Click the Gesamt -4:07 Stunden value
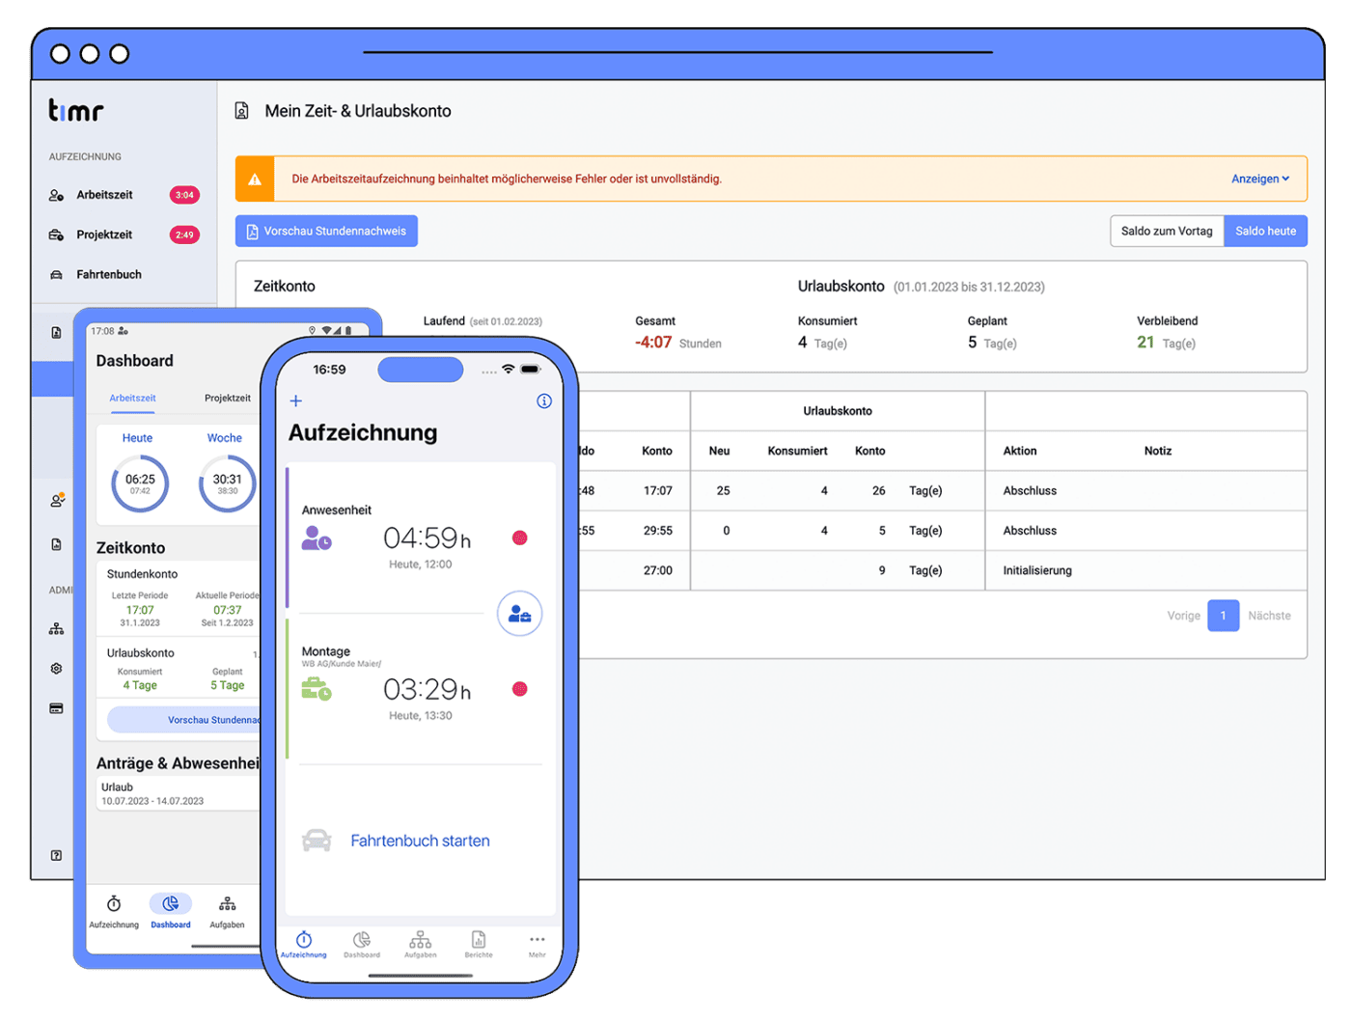This screenshot has width=1351, height=1021. [677, 343]
